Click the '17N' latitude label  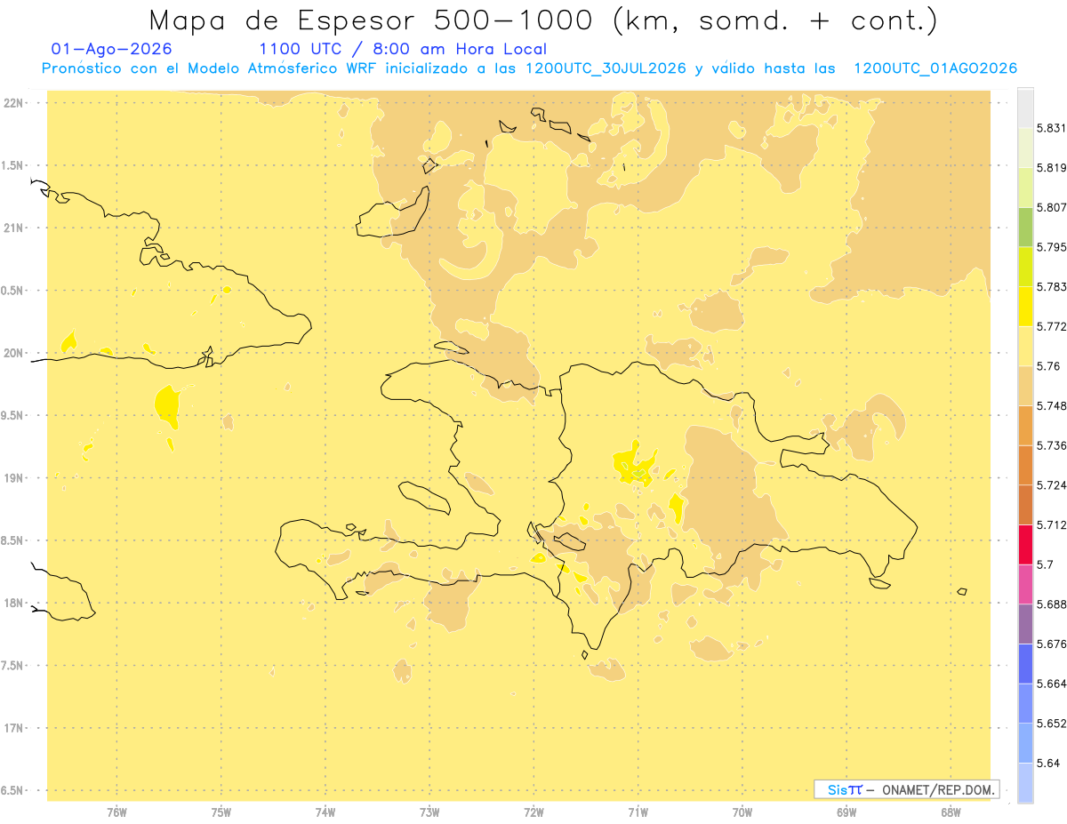pos(14,728)
